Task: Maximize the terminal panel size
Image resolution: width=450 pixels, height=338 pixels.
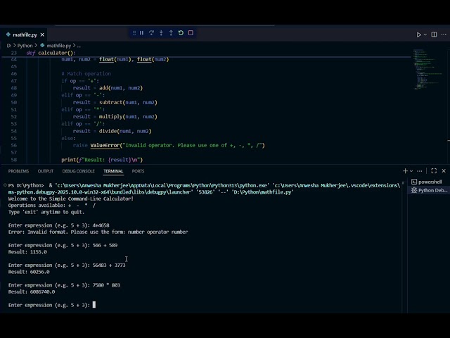Action: pyautogui.click(x=434, y=171)
